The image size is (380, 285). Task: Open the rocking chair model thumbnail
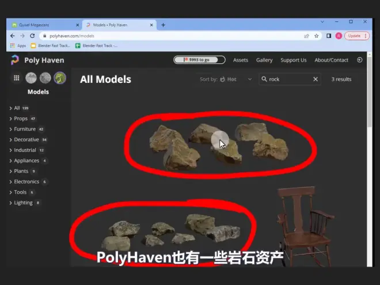306,227
